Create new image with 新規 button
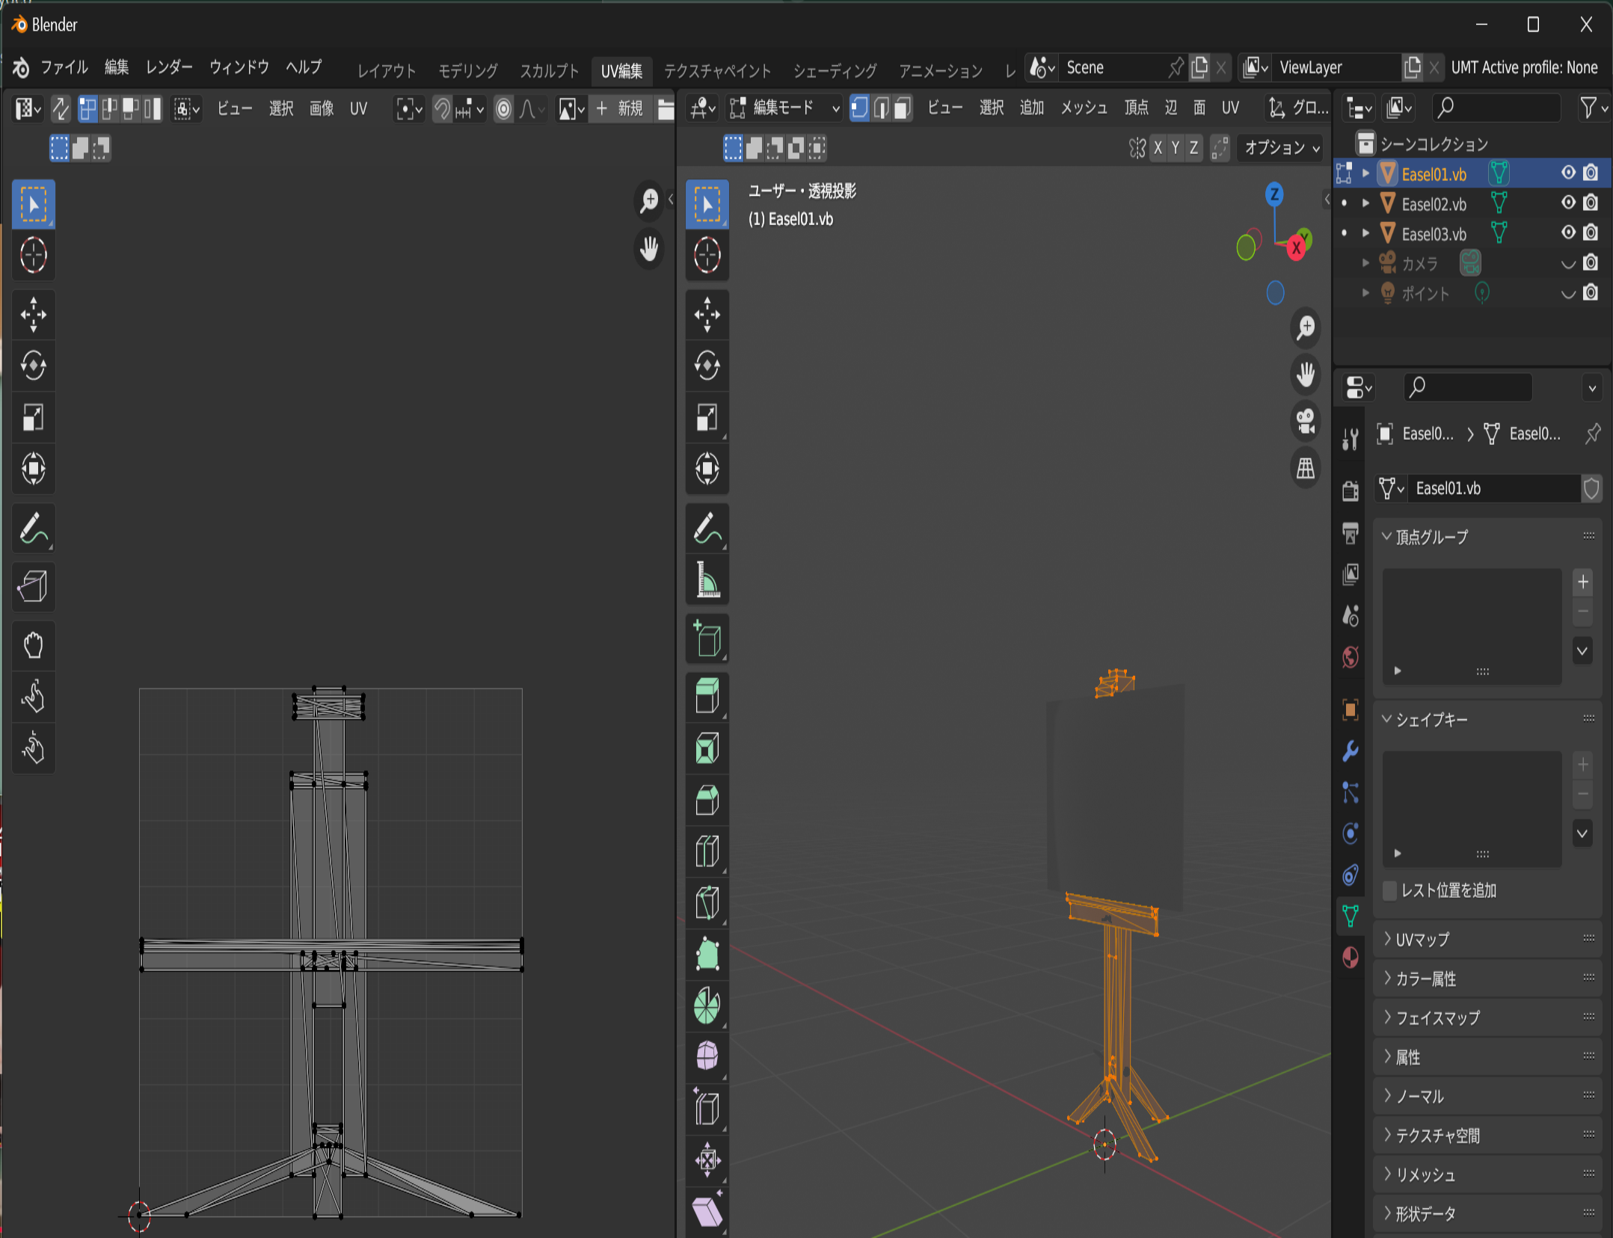This screenshot has height=1238, width=1613. click(620, 109)
